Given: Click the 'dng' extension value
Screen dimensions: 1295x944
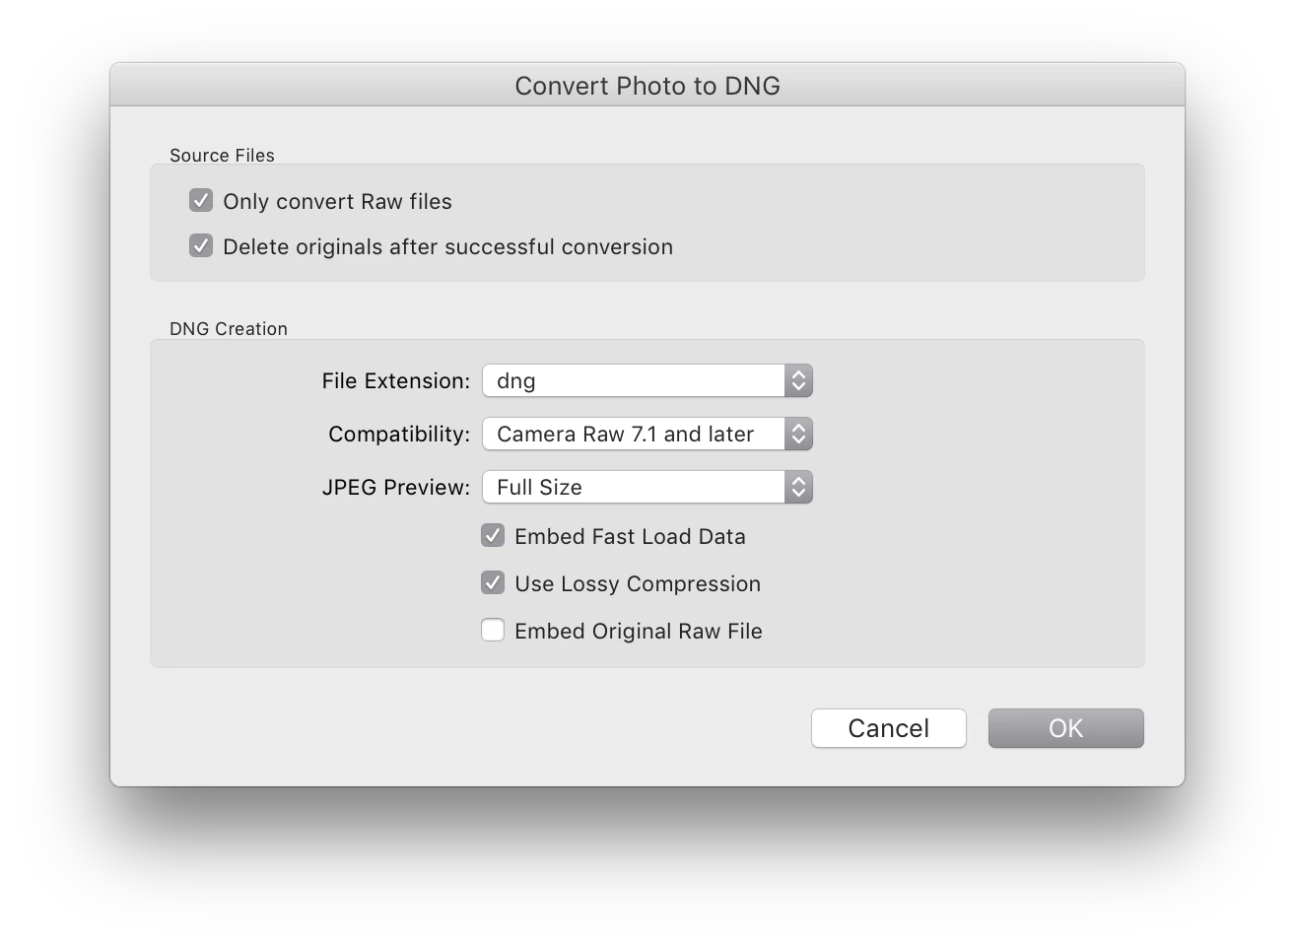Looking at the screenshot, I should pyautogui.click(x=516, y=381).
